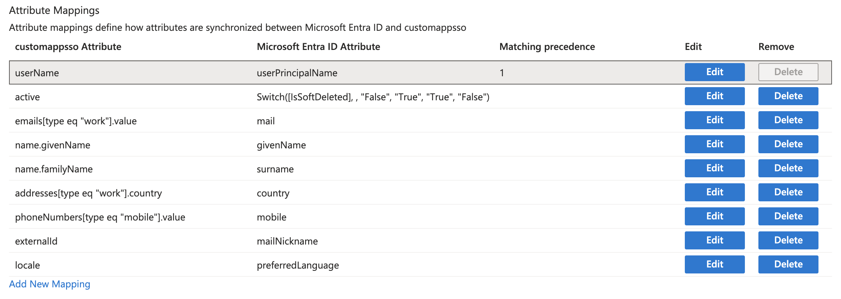Edit the name.familyName mapping
Viewport: 841px width, 299px height.
click(x=714, y=168)
